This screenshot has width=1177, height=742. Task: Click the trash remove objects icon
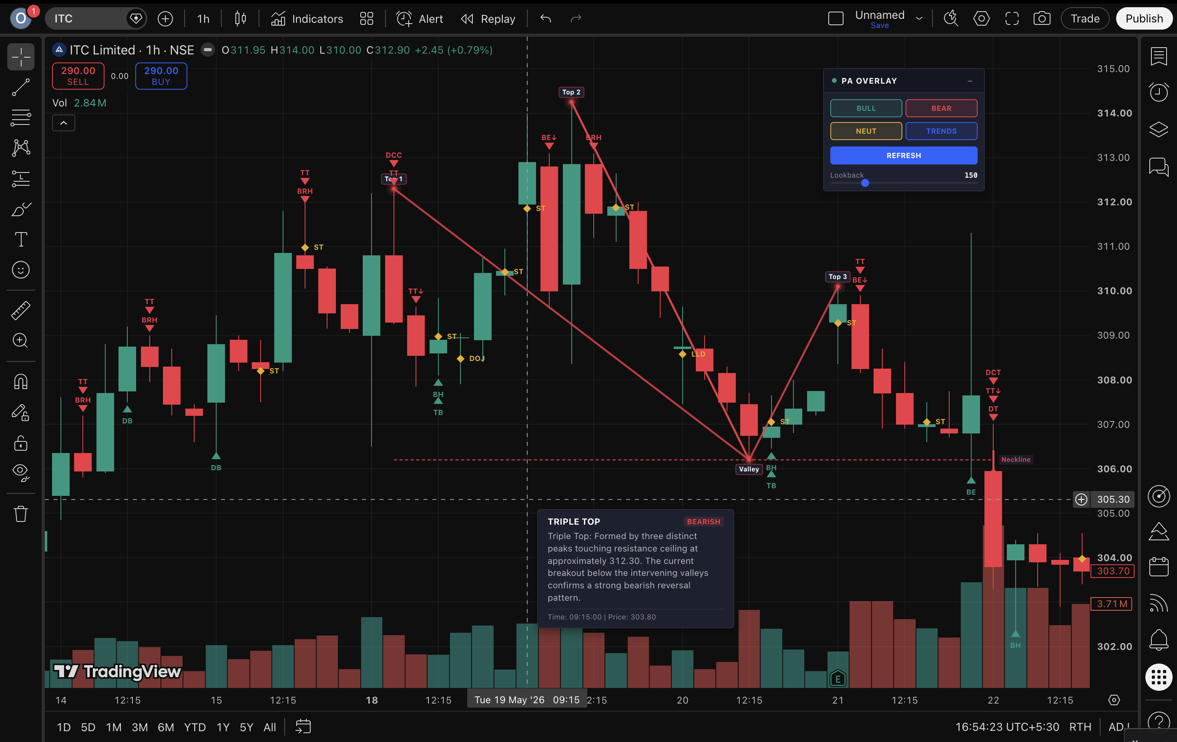20,514
